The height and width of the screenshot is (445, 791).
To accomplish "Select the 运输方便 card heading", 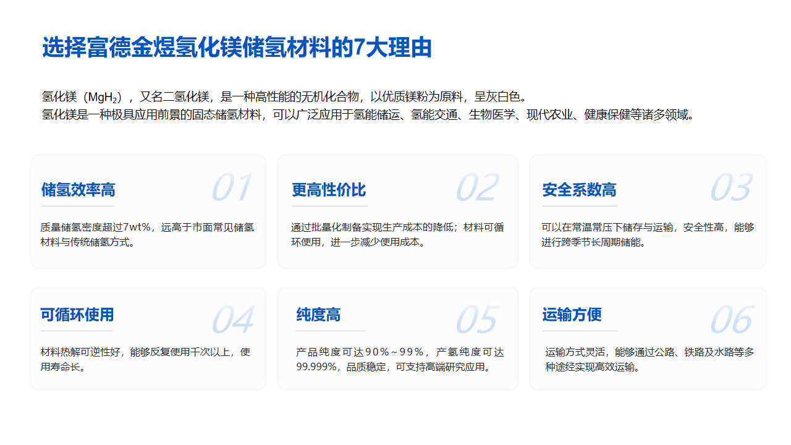I will pos(572,315).
